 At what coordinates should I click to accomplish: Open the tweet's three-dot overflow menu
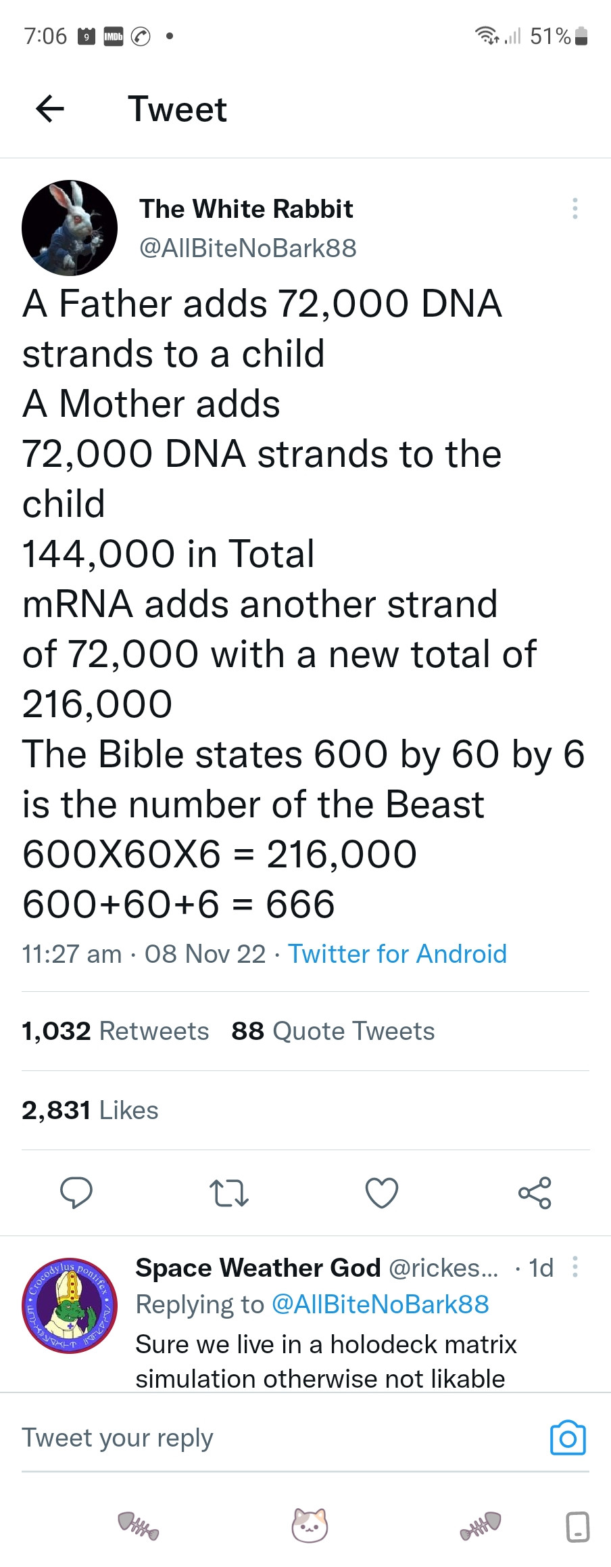point(575,208)
